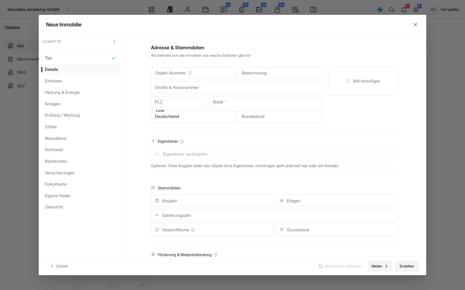465x290 pixels.
Task: Open the stack icon with badge 21
Action: click(x=277, y=10)
